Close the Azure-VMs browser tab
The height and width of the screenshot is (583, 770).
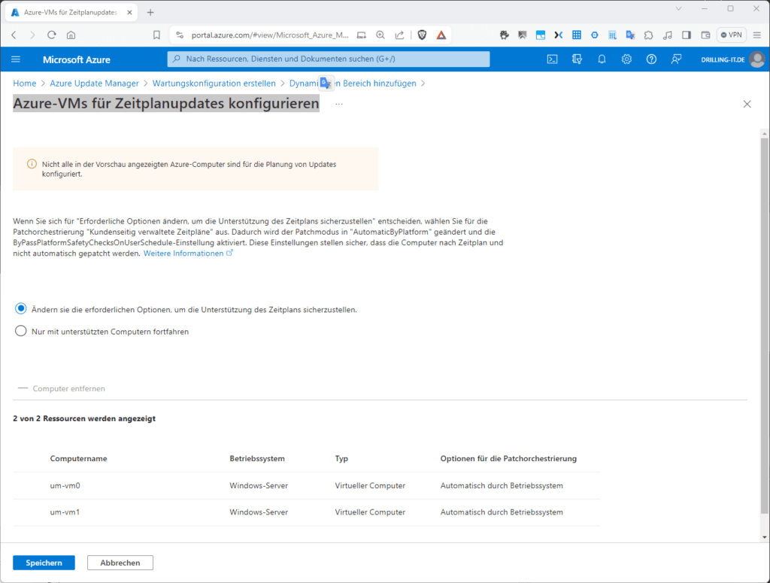click(x=129, y=12)
